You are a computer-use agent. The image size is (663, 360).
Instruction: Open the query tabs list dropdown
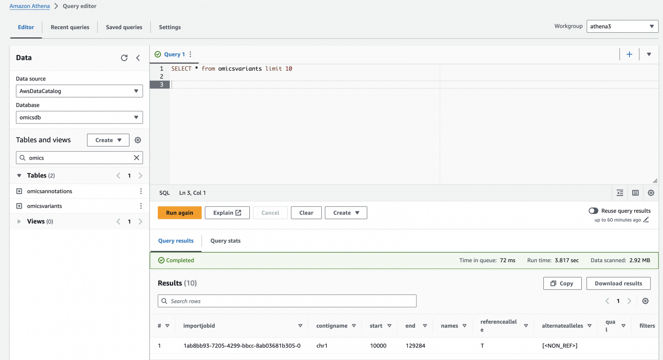click(x=649, y=54)
